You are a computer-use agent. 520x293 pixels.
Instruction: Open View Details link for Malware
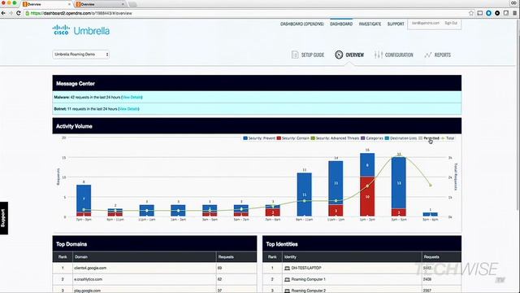132,98
